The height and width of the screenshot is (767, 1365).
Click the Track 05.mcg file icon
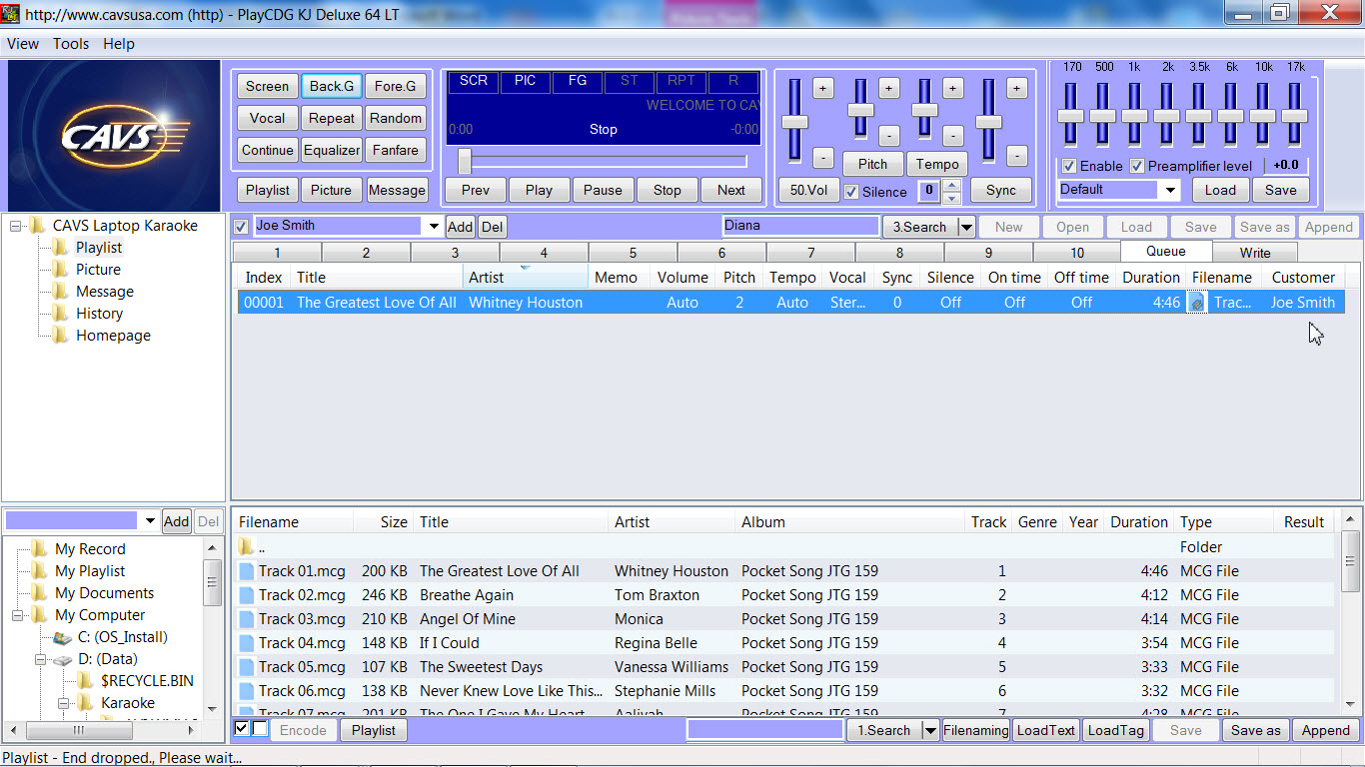247,667
